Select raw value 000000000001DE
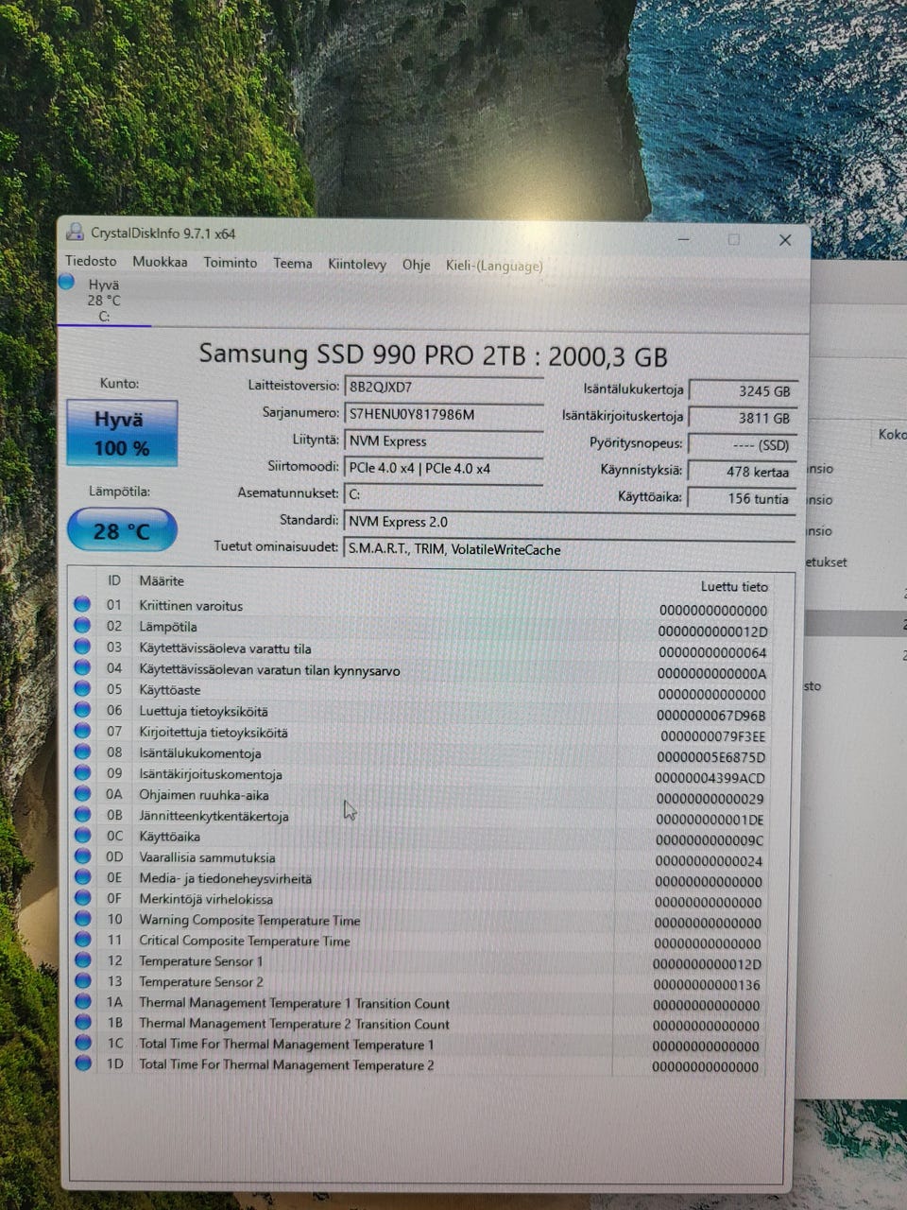This screenshot has height=1210, width=907. pos(710,820)
